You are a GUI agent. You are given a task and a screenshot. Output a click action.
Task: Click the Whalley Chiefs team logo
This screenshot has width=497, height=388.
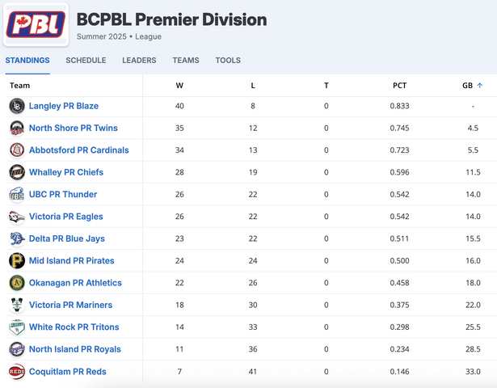pos(17,172)
